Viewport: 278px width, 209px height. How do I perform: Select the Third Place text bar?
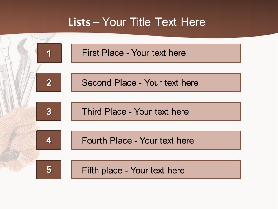tap(156, 111)
